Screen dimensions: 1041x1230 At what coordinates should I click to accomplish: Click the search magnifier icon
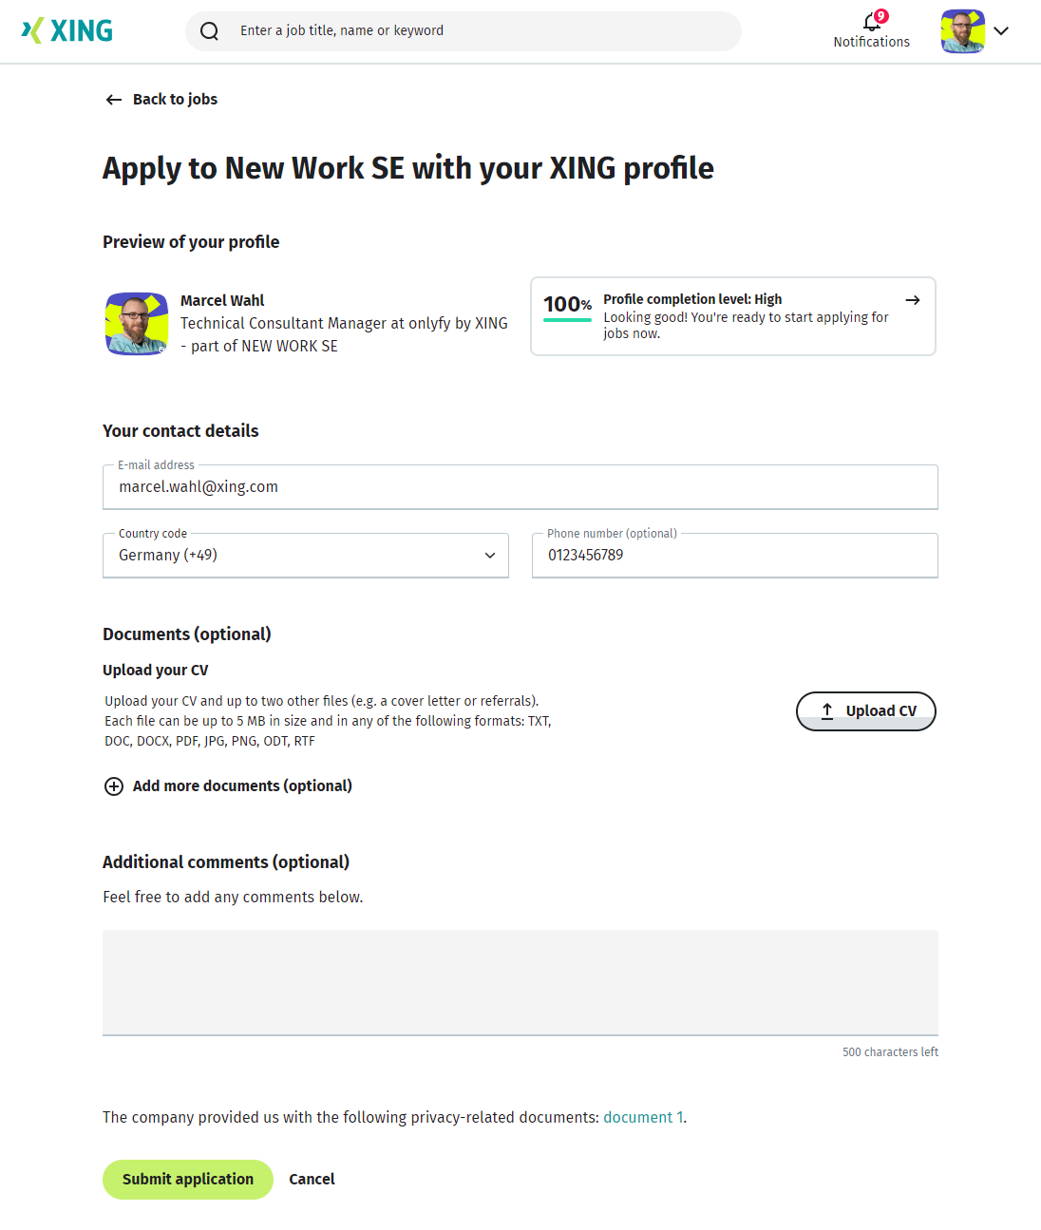pos(209,30)
